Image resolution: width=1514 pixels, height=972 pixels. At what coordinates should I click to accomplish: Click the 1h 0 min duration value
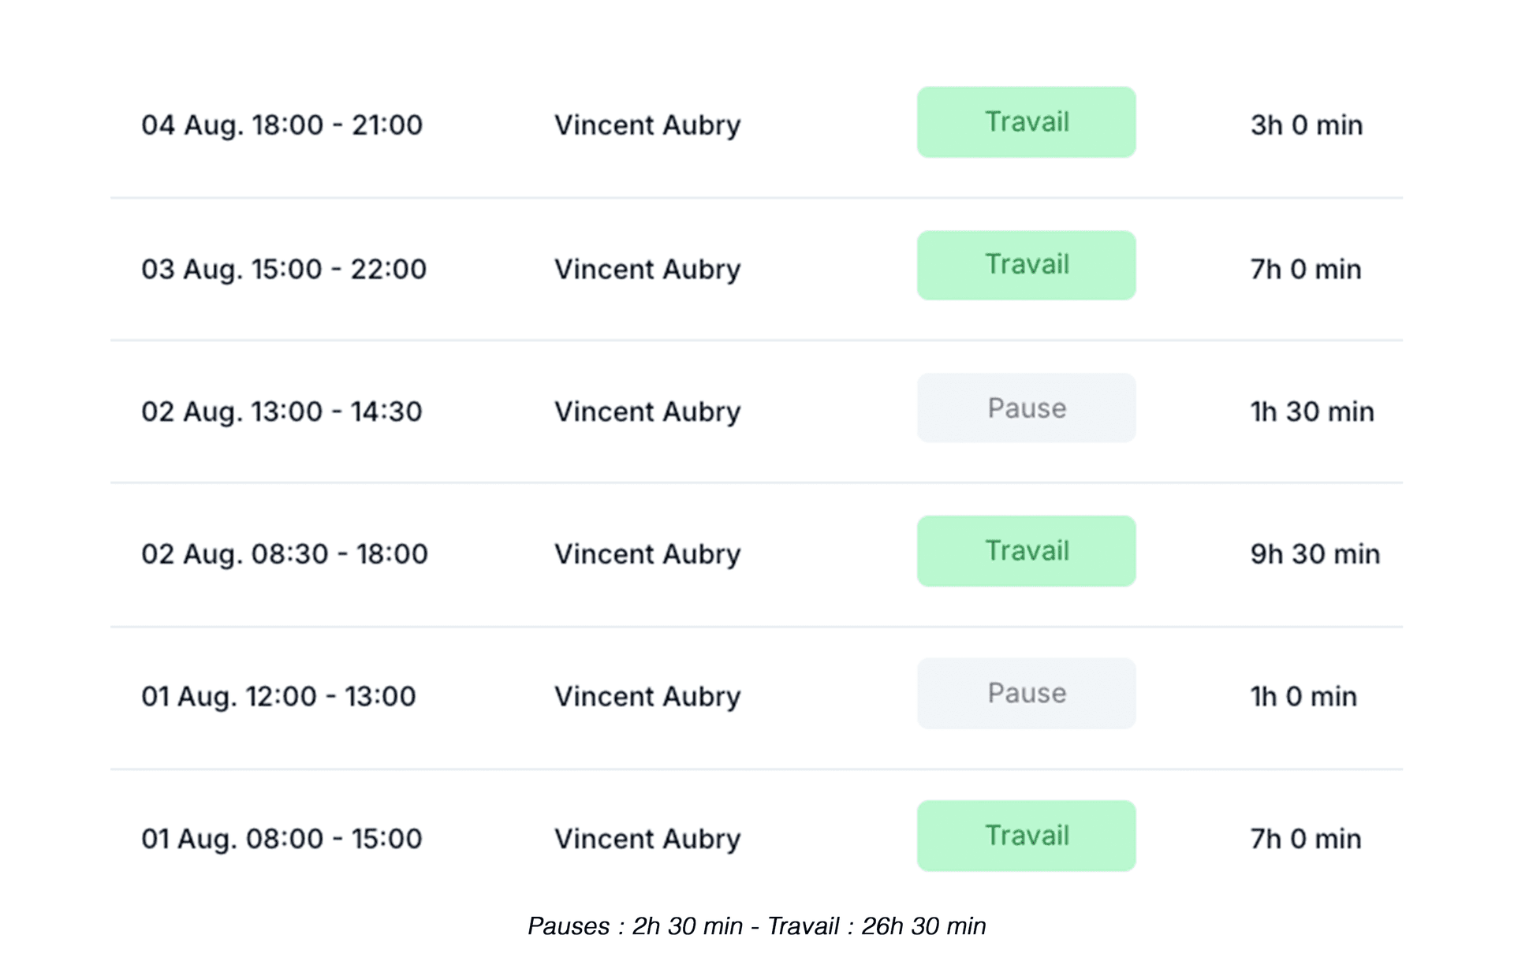coord(1303,697)
